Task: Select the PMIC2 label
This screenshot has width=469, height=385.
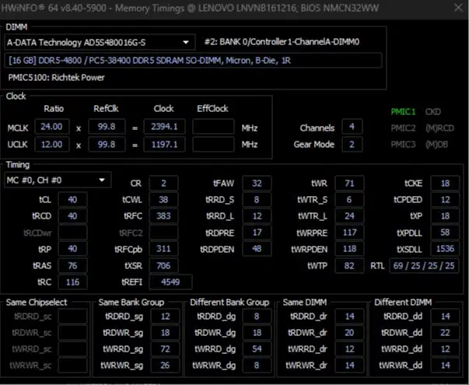Action: [x=403, y=128]
